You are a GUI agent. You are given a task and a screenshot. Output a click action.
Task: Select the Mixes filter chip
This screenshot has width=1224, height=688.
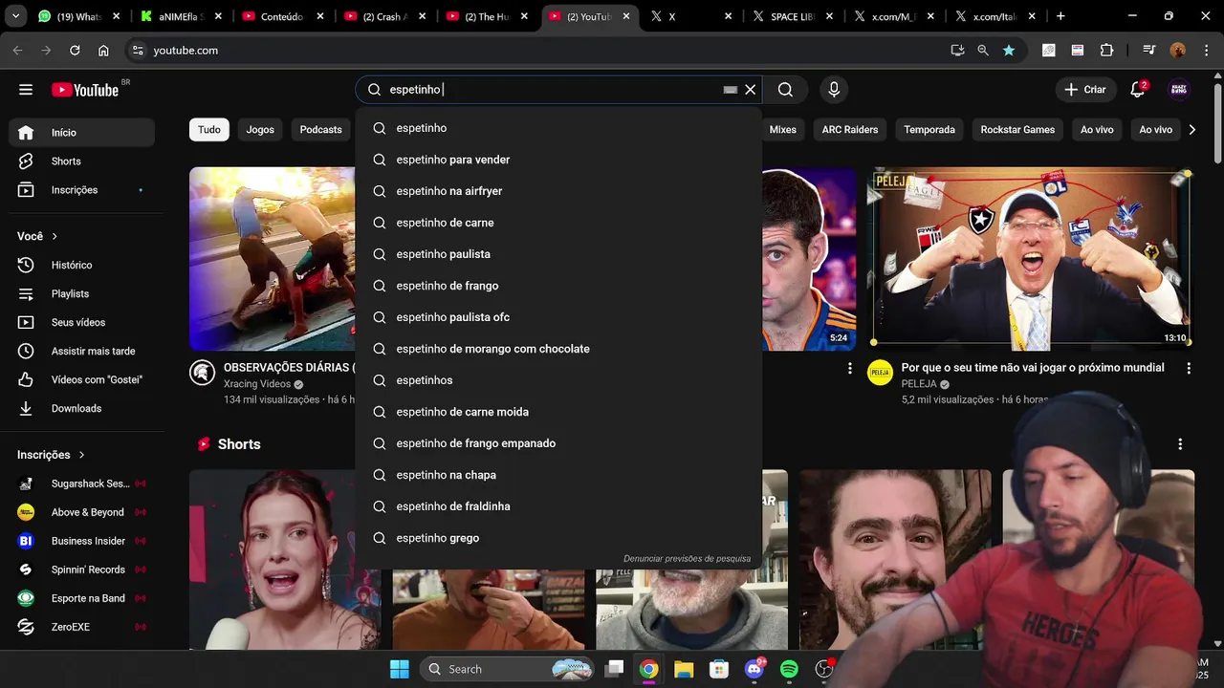(782, 130)
